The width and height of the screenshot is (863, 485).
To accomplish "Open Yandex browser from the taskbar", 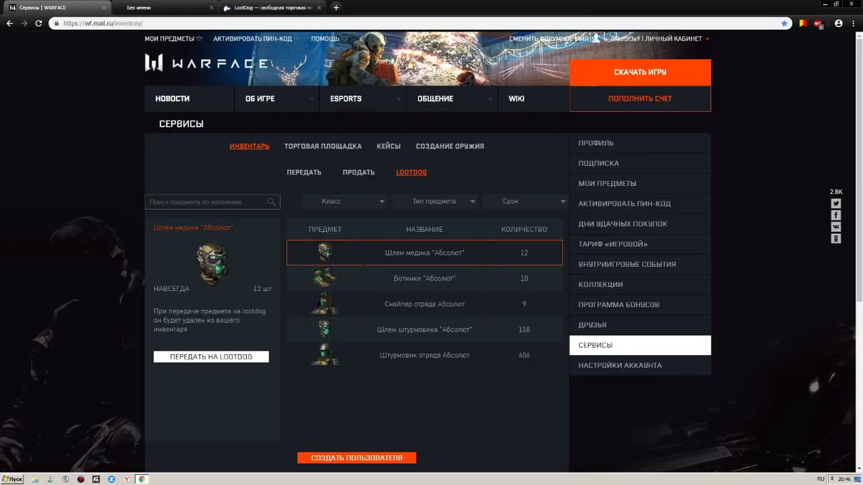I will pos(126,479).
